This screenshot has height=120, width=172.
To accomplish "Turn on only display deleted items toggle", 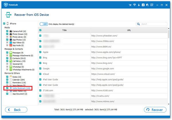I will (44, 24).
